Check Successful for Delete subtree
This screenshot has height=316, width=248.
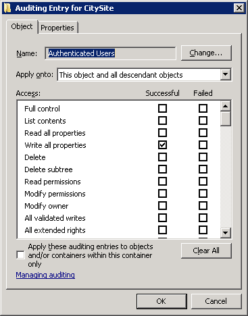pos(162,169)
